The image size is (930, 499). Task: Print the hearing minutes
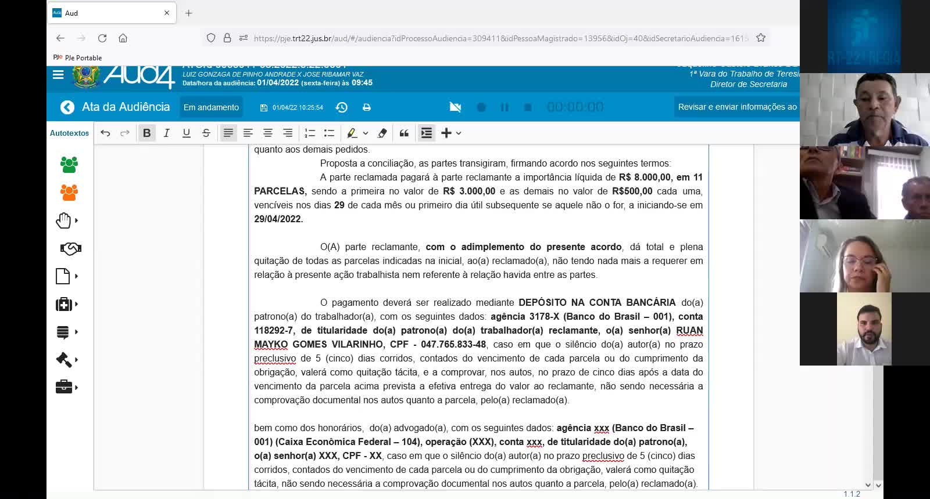point(367,107)
